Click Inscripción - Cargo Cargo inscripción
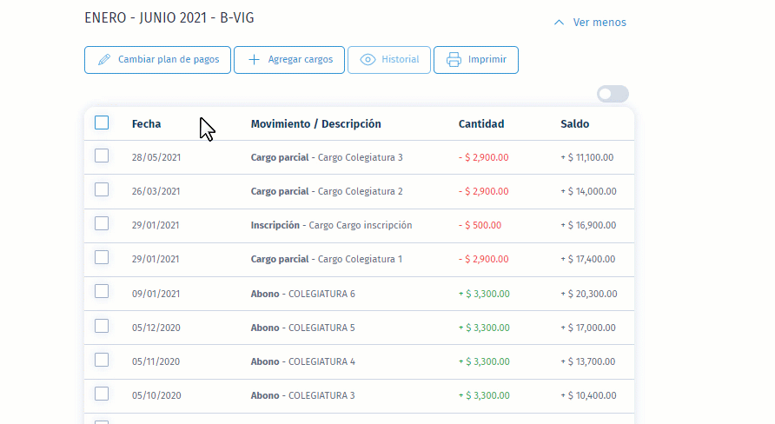 point(331,225)
